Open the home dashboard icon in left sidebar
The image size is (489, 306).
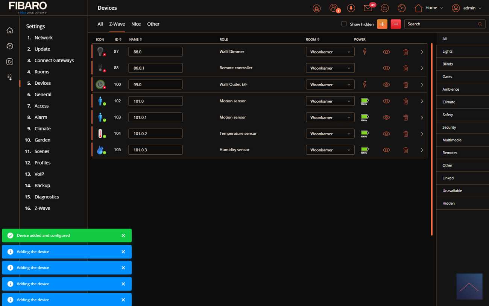[x=10, y=30]
